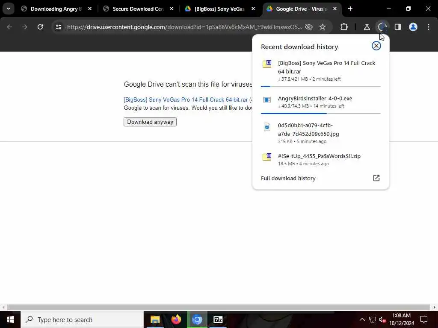
Task: Open File Explorer from the taskbar
Action: coord(155,319)
